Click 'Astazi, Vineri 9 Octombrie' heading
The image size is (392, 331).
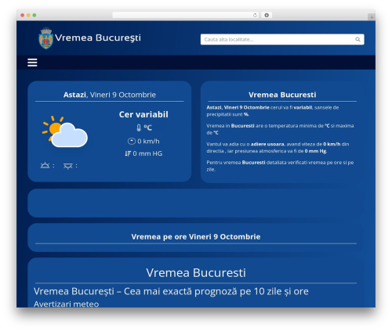(x=110, y=95)
